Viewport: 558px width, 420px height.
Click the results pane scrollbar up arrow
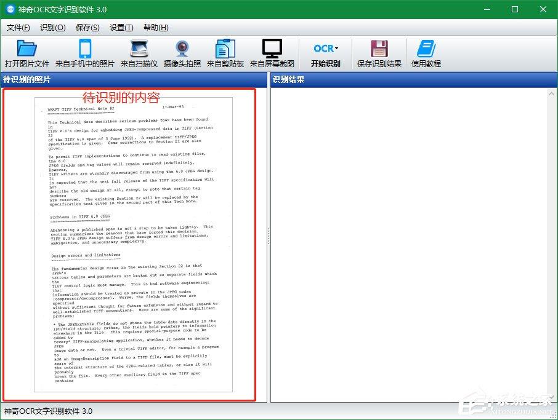click(x=551, y=94)
